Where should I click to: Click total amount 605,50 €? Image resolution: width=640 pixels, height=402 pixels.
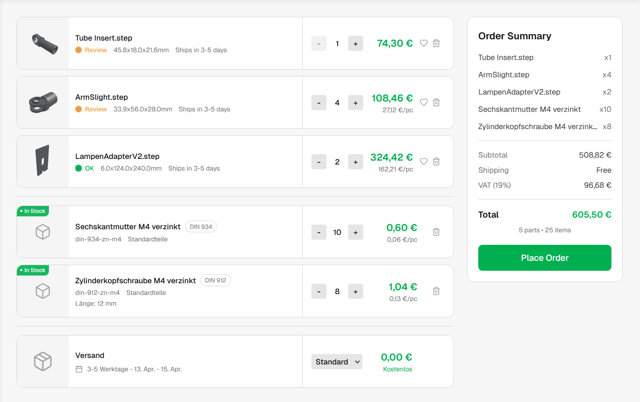[x=592, y=215]
